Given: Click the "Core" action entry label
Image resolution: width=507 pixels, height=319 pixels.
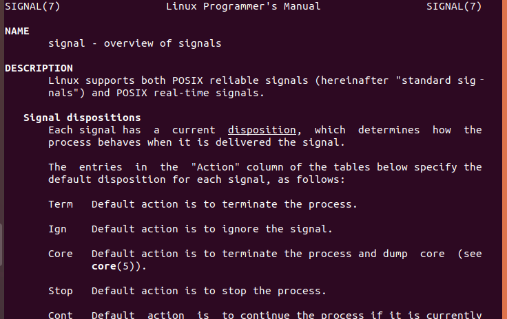Looking at the screenshot, I should [60, 254].
